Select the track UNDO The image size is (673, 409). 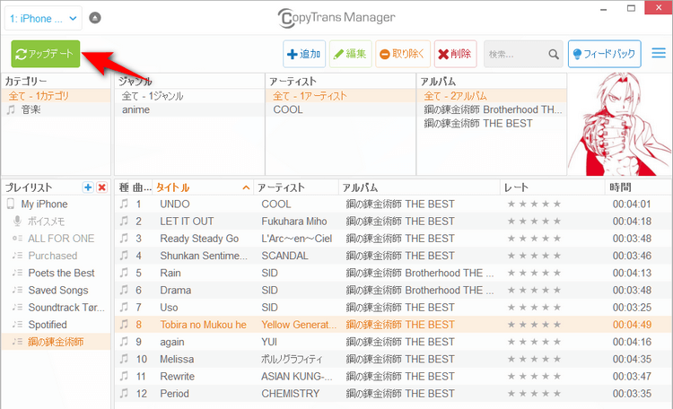[x=393, y=204]
